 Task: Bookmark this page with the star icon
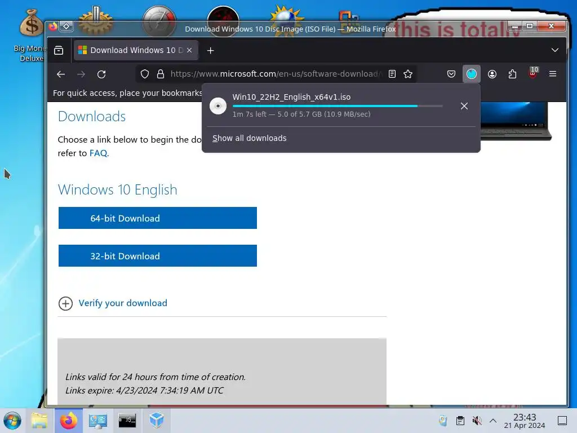point(408,74)
